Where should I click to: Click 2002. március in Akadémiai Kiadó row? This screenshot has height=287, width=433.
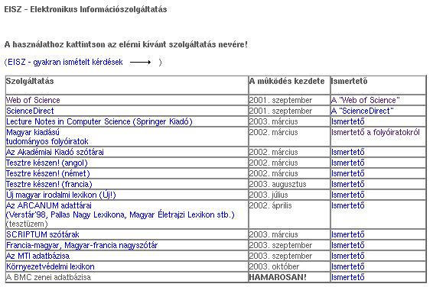click(x=273, y=153)
